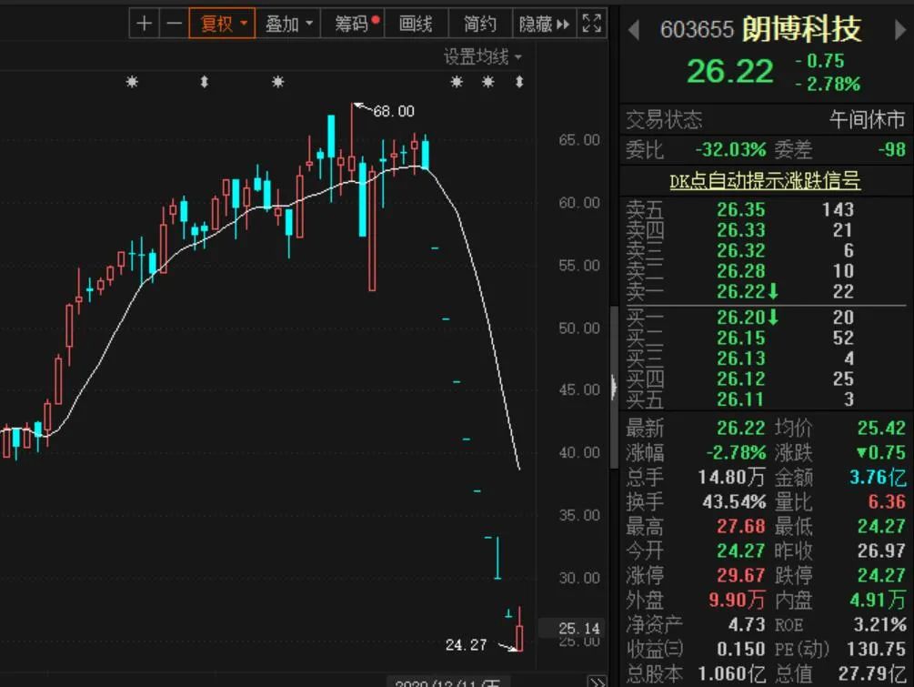Click 委比 value -32.03%
Screen dimensions: 914x687
(x=730, y=149)
